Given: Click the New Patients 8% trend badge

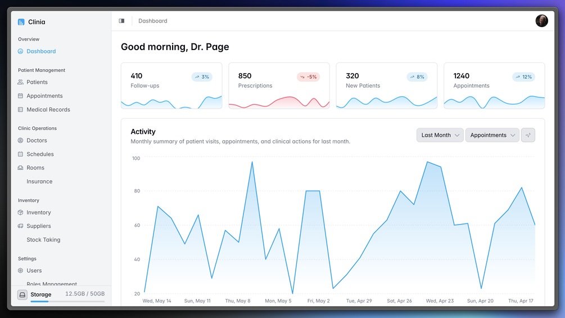Looking at the screenshot, I should [x=417, y=77].
